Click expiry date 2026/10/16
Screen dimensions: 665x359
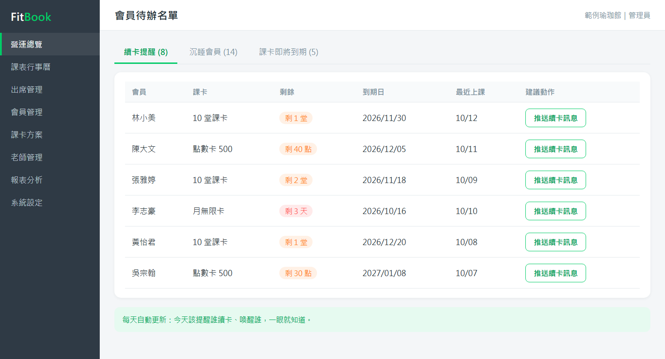click(x=384, y=211)
